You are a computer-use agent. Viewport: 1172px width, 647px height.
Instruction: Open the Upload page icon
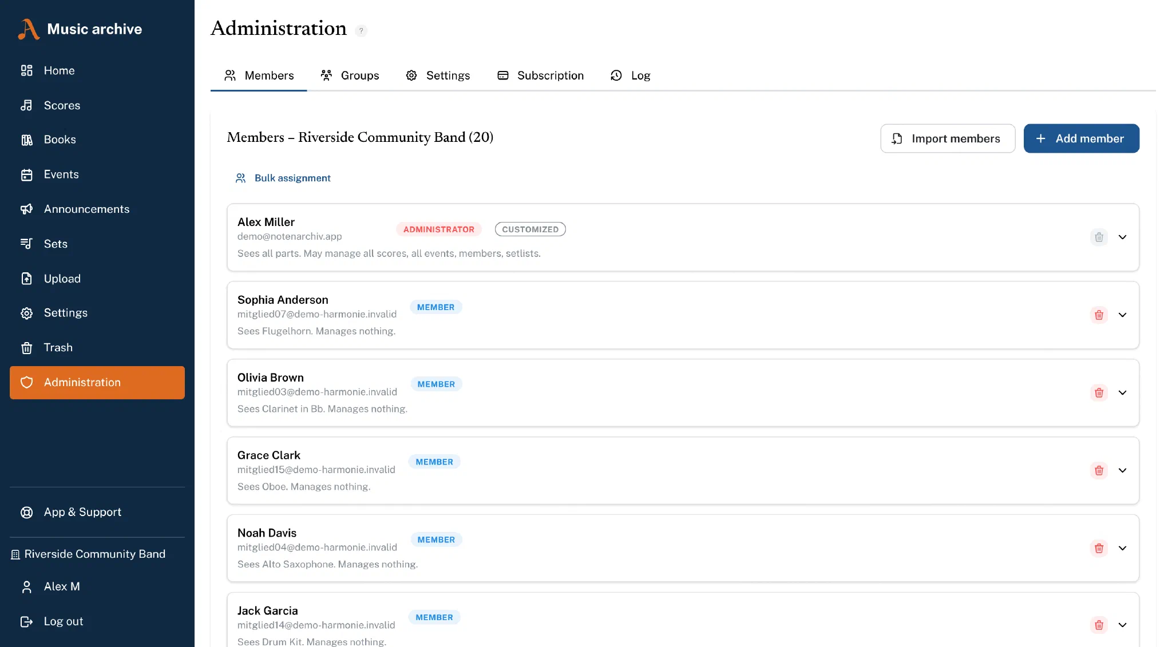click(26, 279)
